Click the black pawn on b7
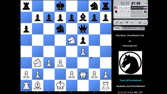This screenshot has height=94, width=167. click(38, 17)
